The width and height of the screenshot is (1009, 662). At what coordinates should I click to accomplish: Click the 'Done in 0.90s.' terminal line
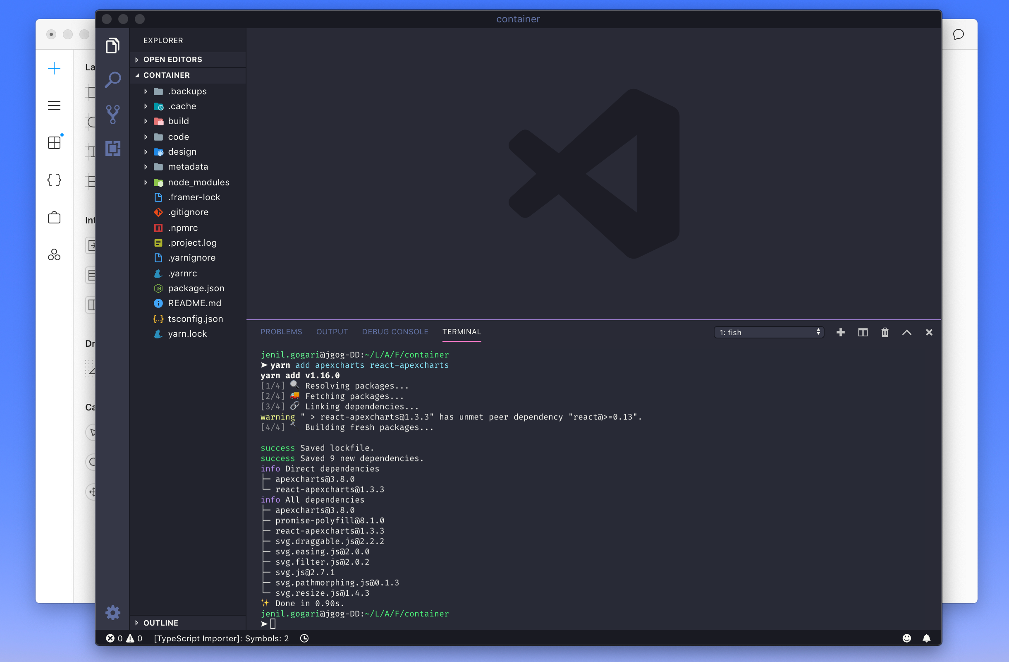302,603
